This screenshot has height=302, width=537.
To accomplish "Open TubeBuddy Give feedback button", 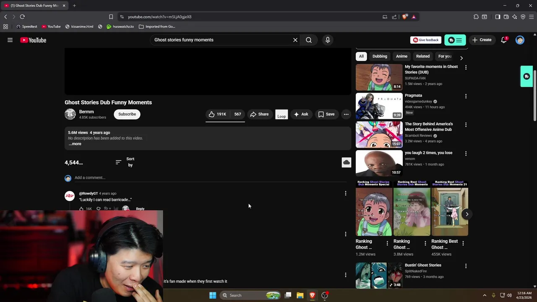I will [x=426, y=40].
